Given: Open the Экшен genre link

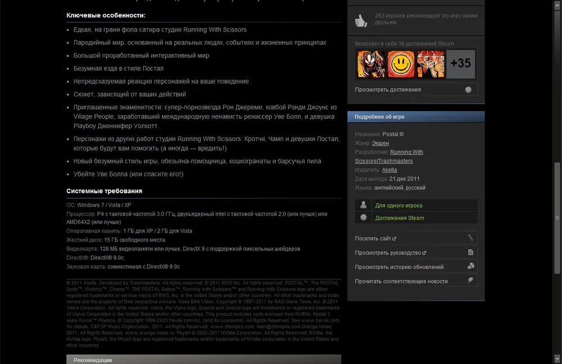Looking at the screenshot, I should [x=380, y=143].
